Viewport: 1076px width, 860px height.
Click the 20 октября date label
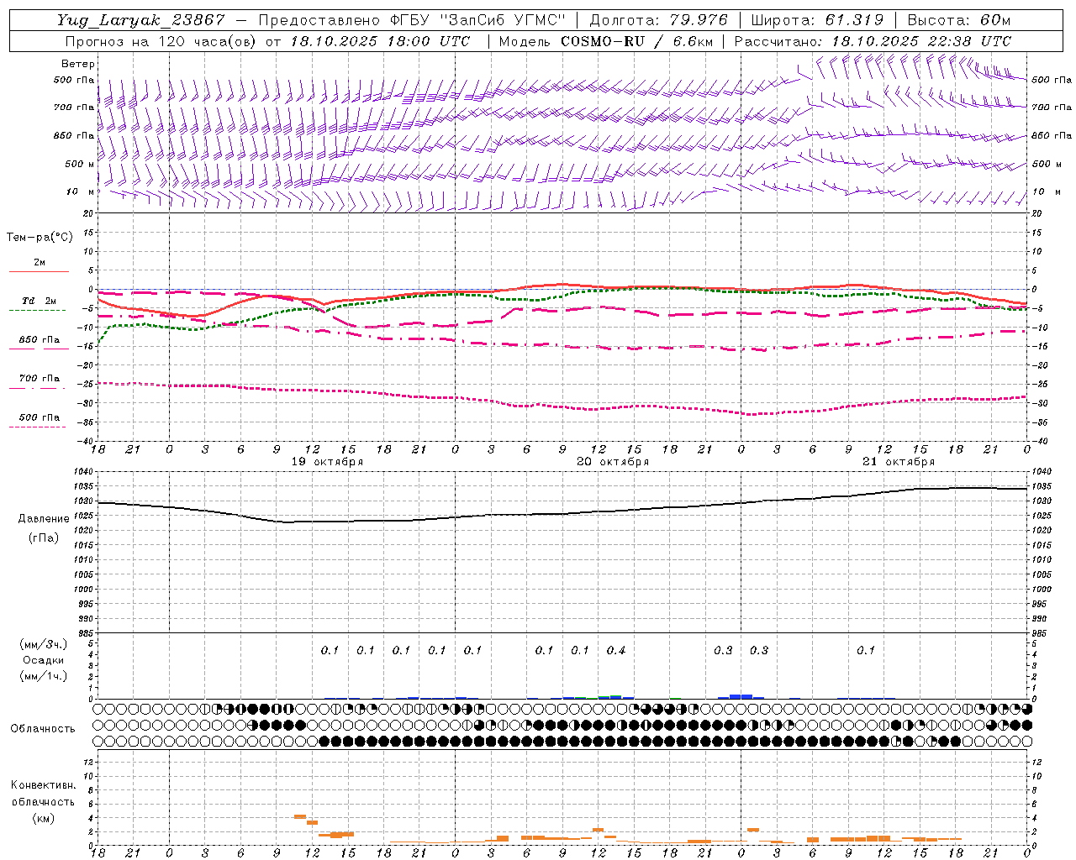point(613,462)
